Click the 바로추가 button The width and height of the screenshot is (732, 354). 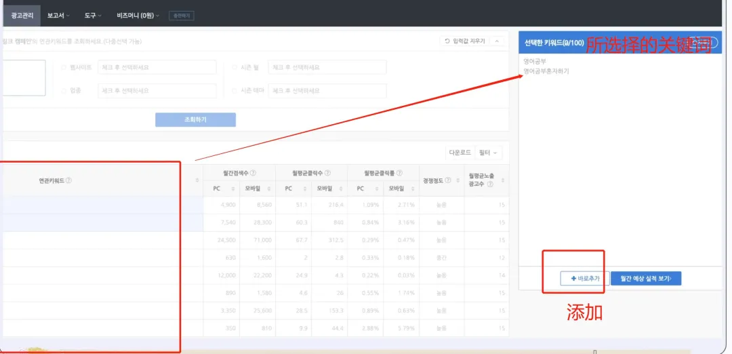585,278
